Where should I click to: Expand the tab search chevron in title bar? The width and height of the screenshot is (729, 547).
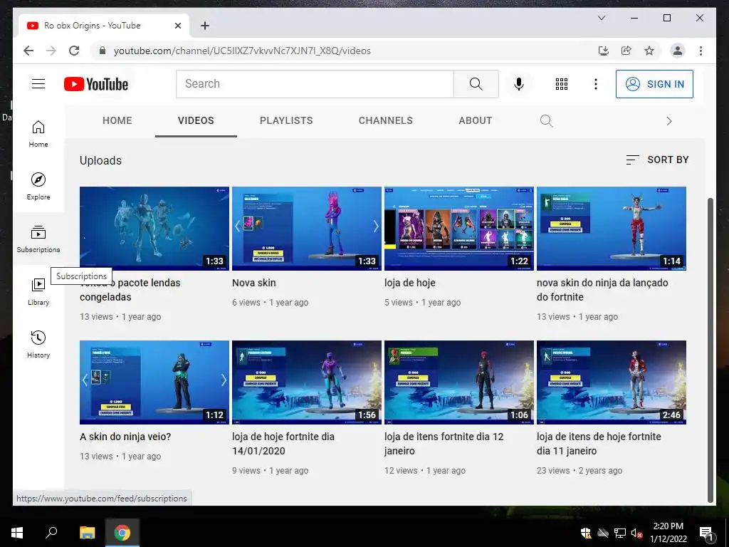pyautogui.click(x=601, y=18)
